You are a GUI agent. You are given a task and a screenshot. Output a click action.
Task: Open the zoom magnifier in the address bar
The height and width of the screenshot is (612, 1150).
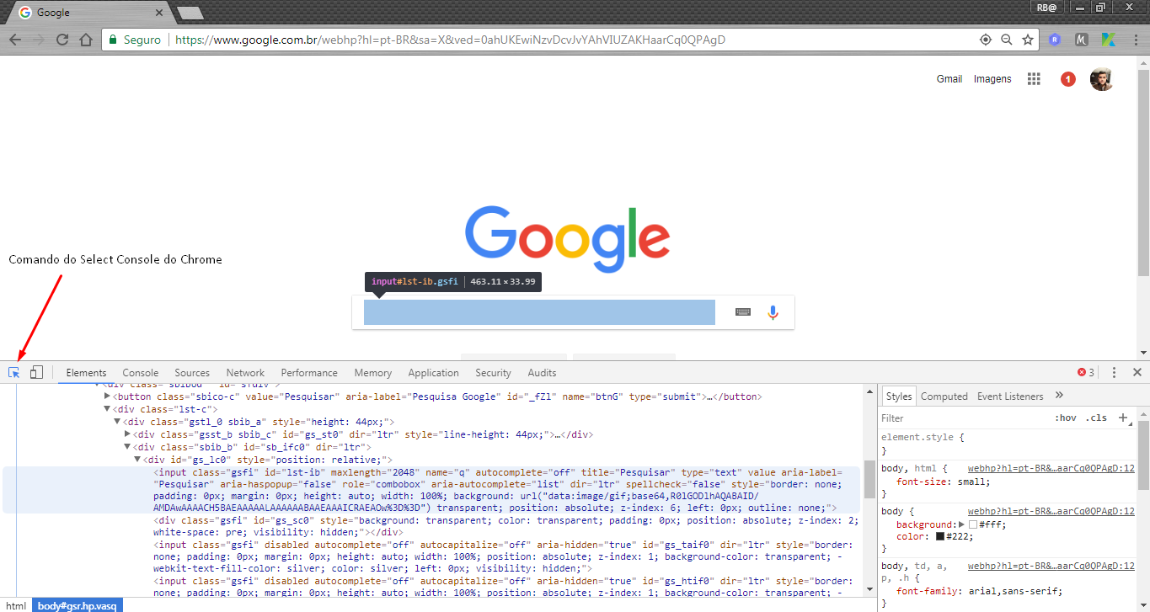point(1006,40)
